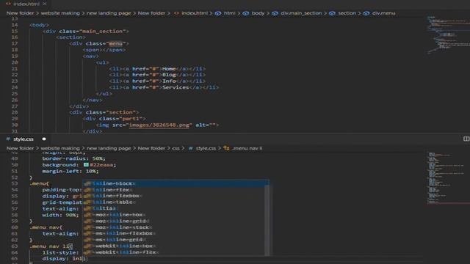
Task: Select 'inline-block' autocomplete suggestion
Action: [176, 183]
